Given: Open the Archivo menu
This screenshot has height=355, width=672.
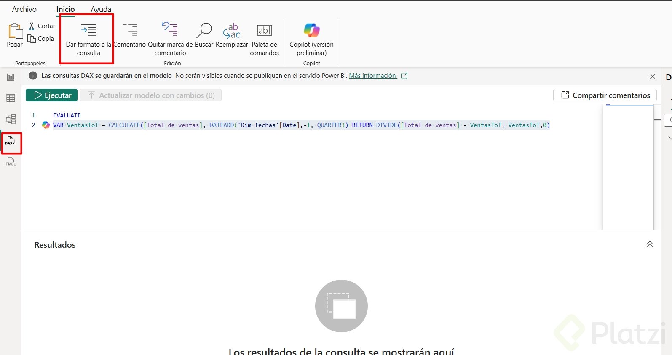Looking at the screenshot, I should 24,9.
